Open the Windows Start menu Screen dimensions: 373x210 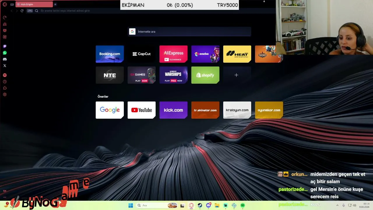pos(131,205)
